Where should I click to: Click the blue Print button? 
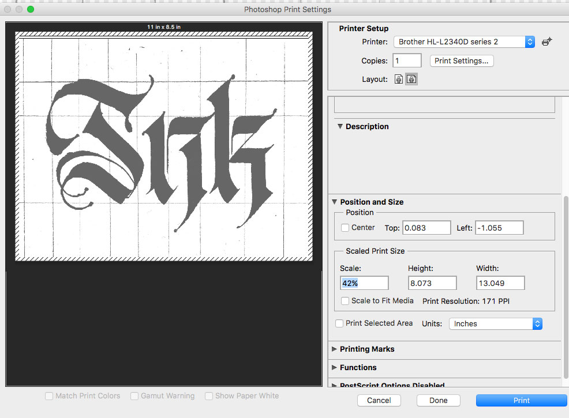click(x=522, y=401)
